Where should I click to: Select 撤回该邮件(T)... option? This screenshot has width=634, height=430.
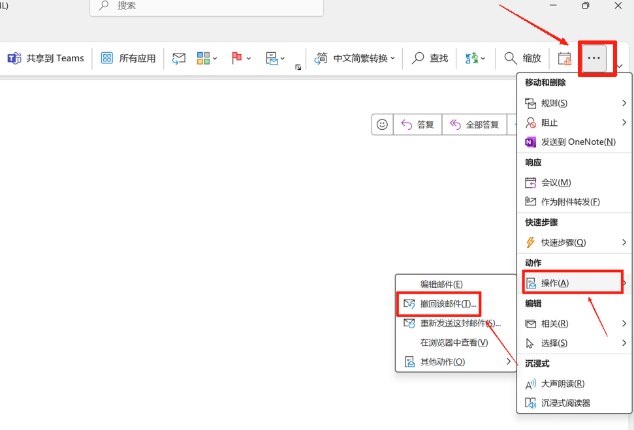456,303
